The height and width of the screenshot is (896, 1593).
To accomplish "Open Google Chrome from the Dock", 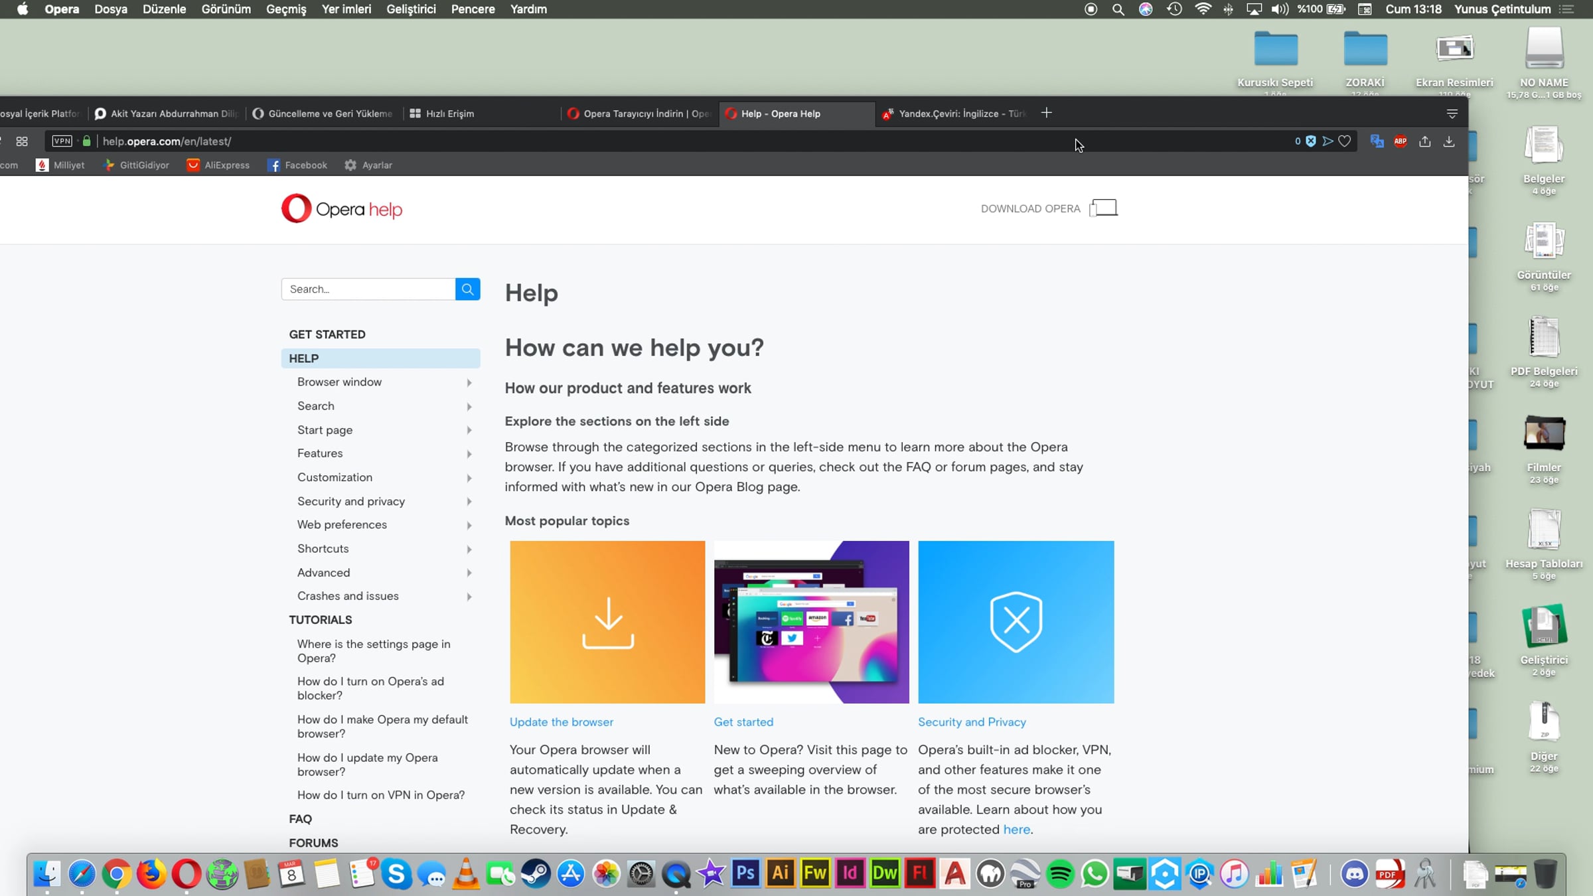I will [116, 873].
